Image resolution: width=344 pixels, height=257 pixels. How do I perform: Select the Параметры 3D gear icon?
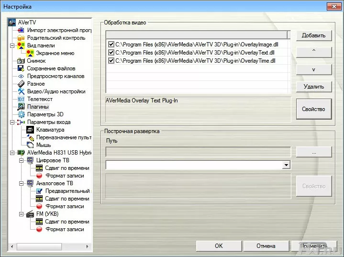pyautogui.click(x=21, y=114)
